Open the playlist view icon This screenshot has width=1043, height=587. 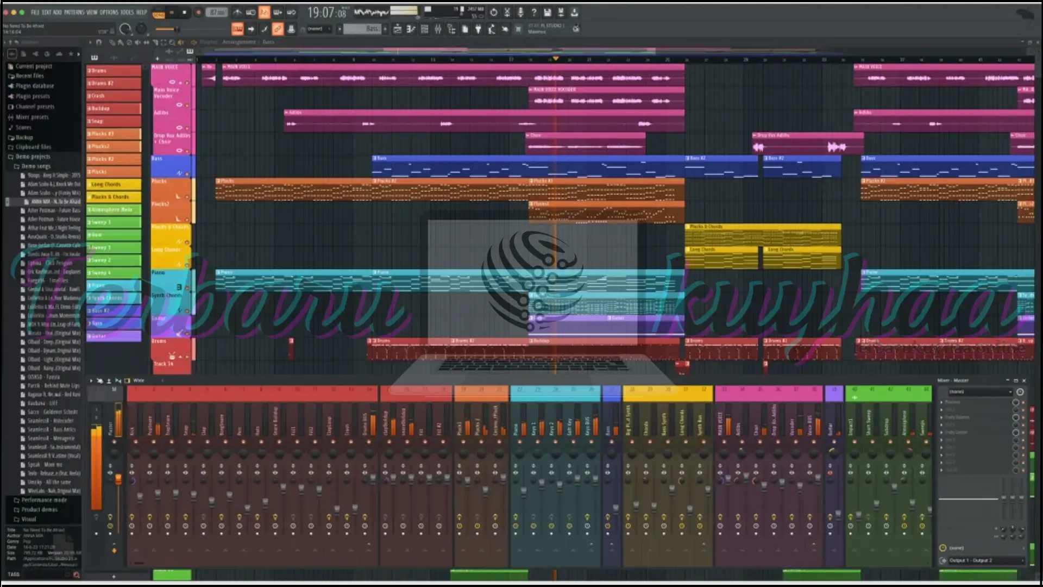398,29
